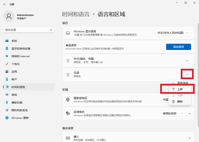Viewport: 199px width, 142px height.
Task: Select 应用 in the sidebar
Action: click(x=14, y=71)
